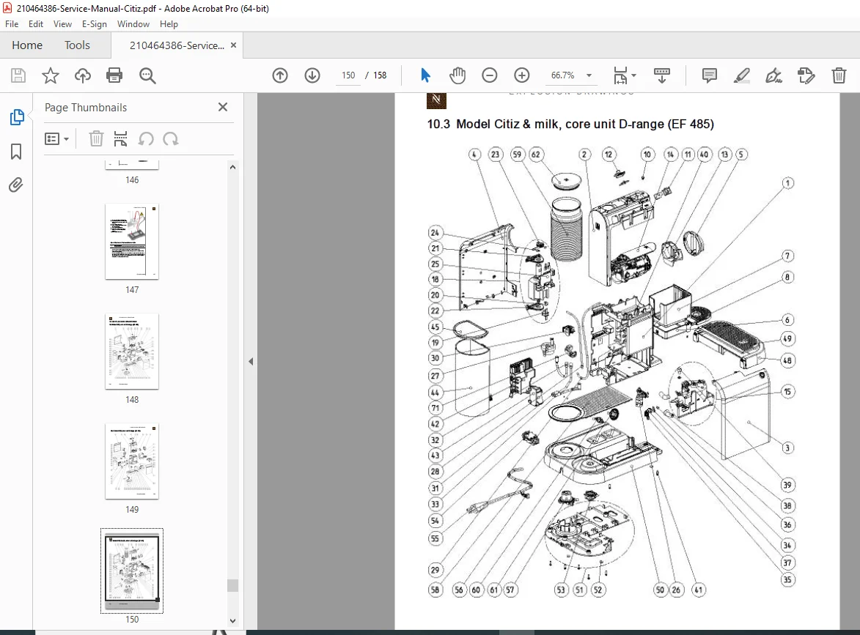Switch to the Tools tab
Viewport: 860px width, 635px height.
[x=77, y=45]
